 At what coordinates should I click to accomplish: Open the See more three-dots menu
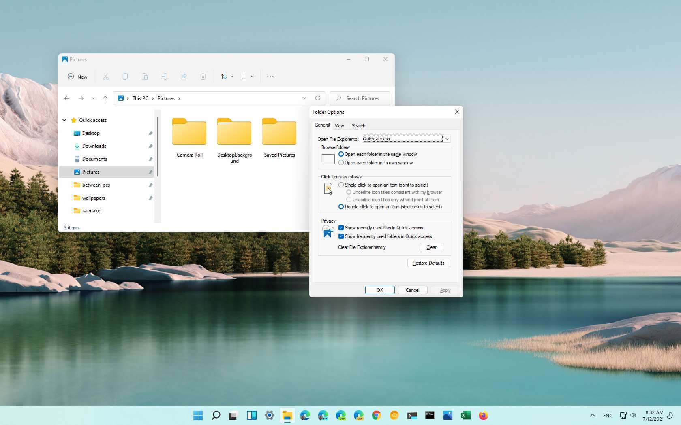pyautogui.click(x=270, y=76)
